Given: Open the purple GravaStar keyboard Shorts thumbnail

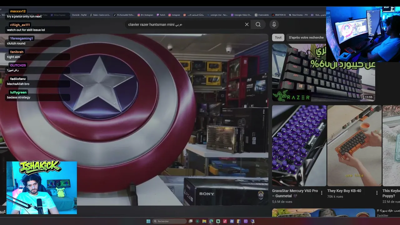Looking at the screenshot, I should pos(299,146).
